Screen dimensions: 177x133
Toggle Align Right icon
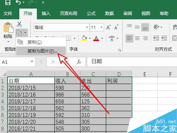145,38
